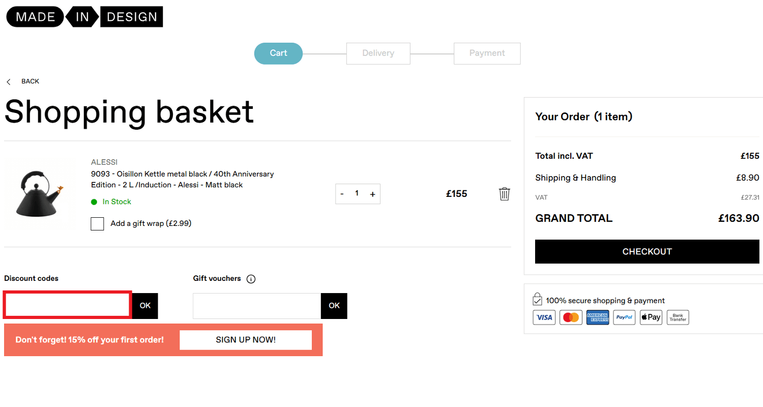Image resolution: width=763 pixels, height=407 pixels.
Task: Click the Visa payment icon
Action: [544, 317]
